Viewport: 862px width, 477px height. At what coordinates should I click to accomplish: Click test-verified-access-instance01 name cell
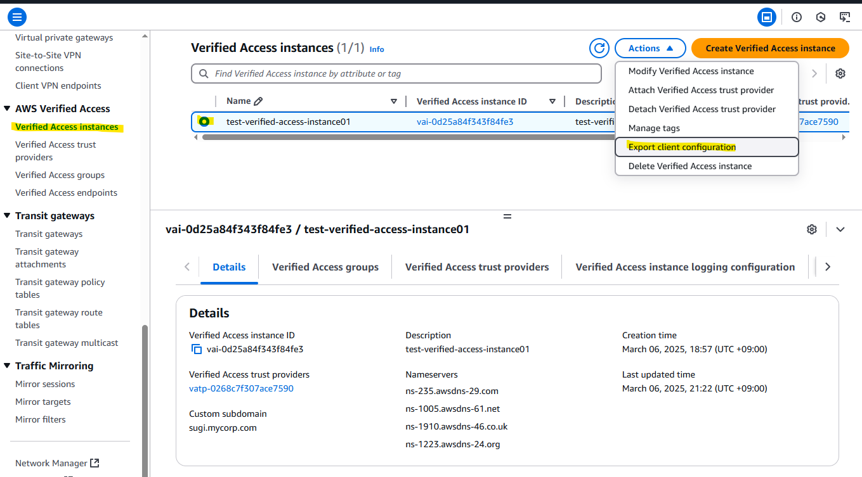coord(289,122)
